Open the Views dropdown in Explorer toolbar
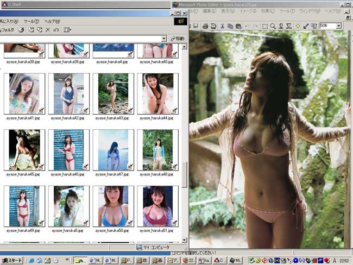 coord(67,30)
